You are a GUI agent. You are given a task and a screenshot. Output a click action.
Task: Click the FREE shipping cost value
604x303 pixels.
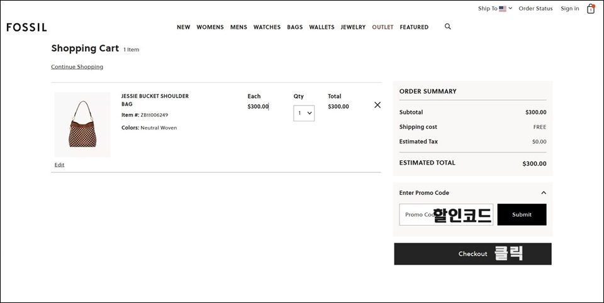tap(540, 127)
